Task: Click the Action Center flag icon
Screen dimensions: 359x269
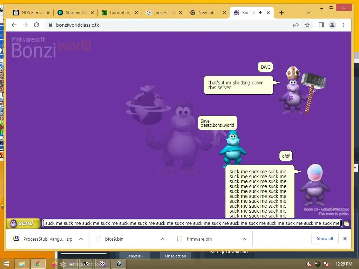Action: point(326,264)
